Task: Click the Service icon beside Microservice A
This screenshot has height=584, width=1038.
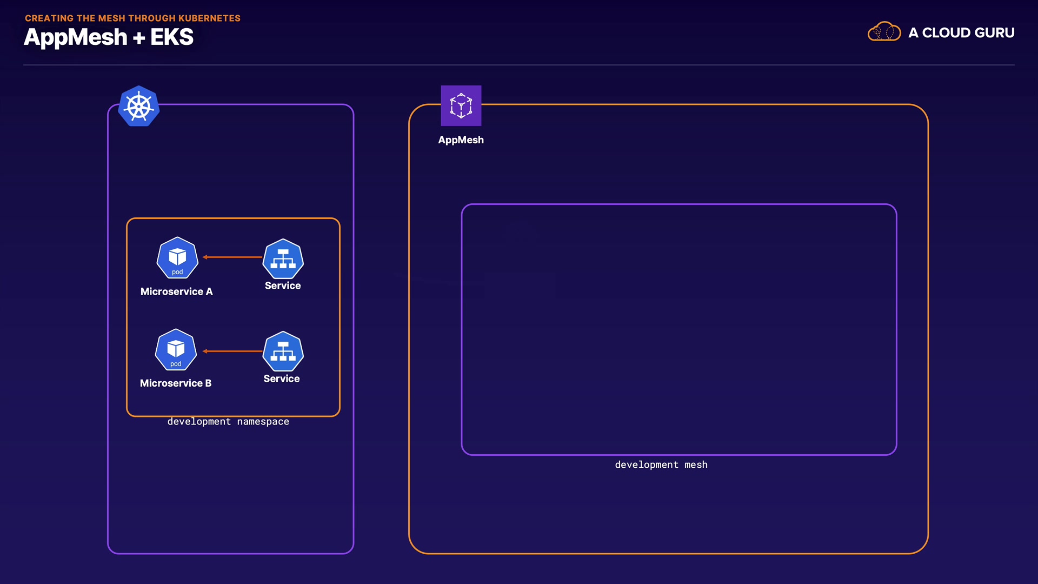Action: coord(283,259)
